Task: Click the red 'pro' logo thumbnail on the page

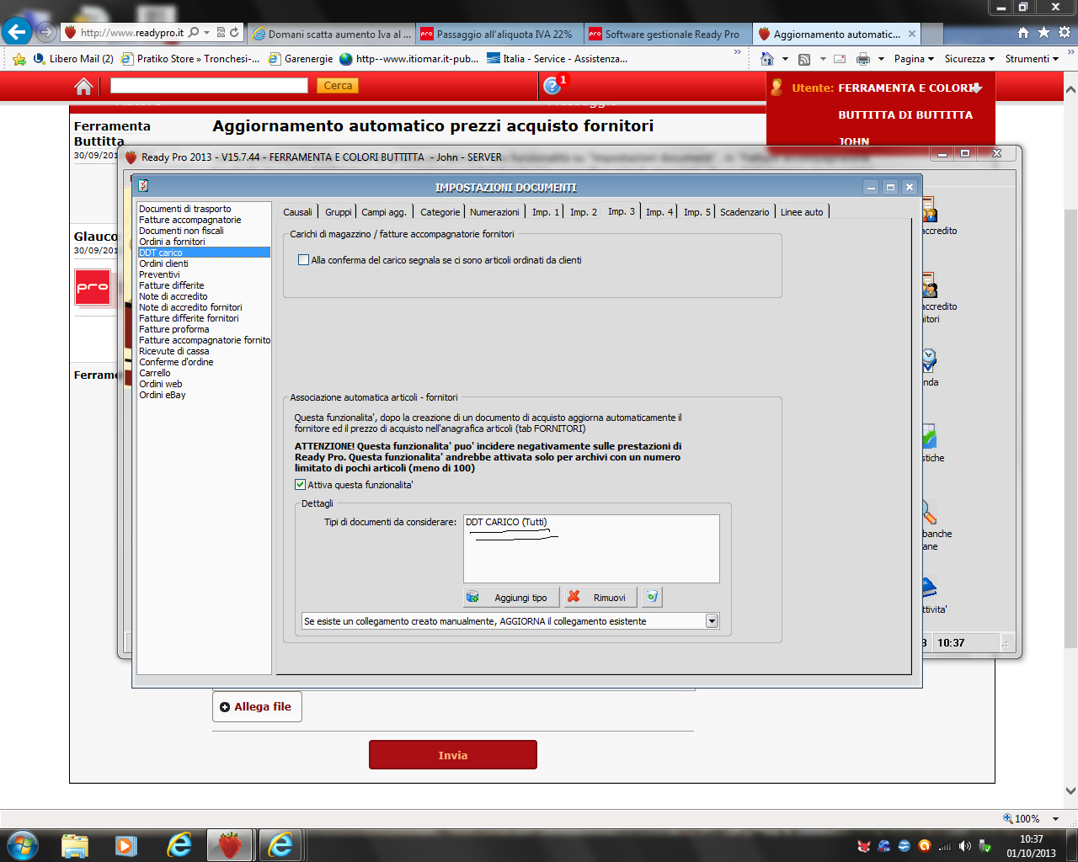Action: click(93, 288)
